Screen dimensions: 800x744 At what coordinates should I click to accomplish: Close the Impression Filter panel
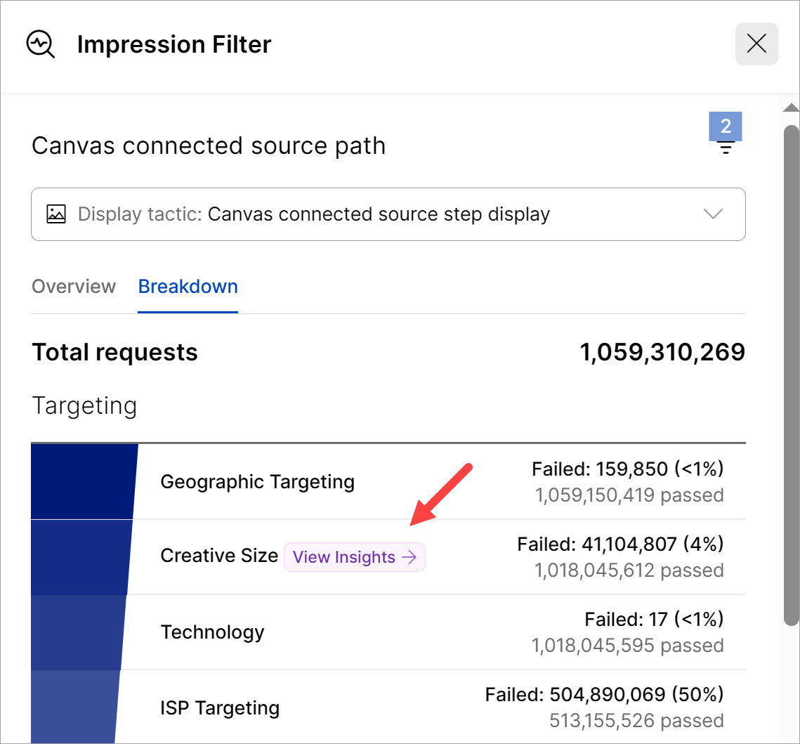point(756,44)
